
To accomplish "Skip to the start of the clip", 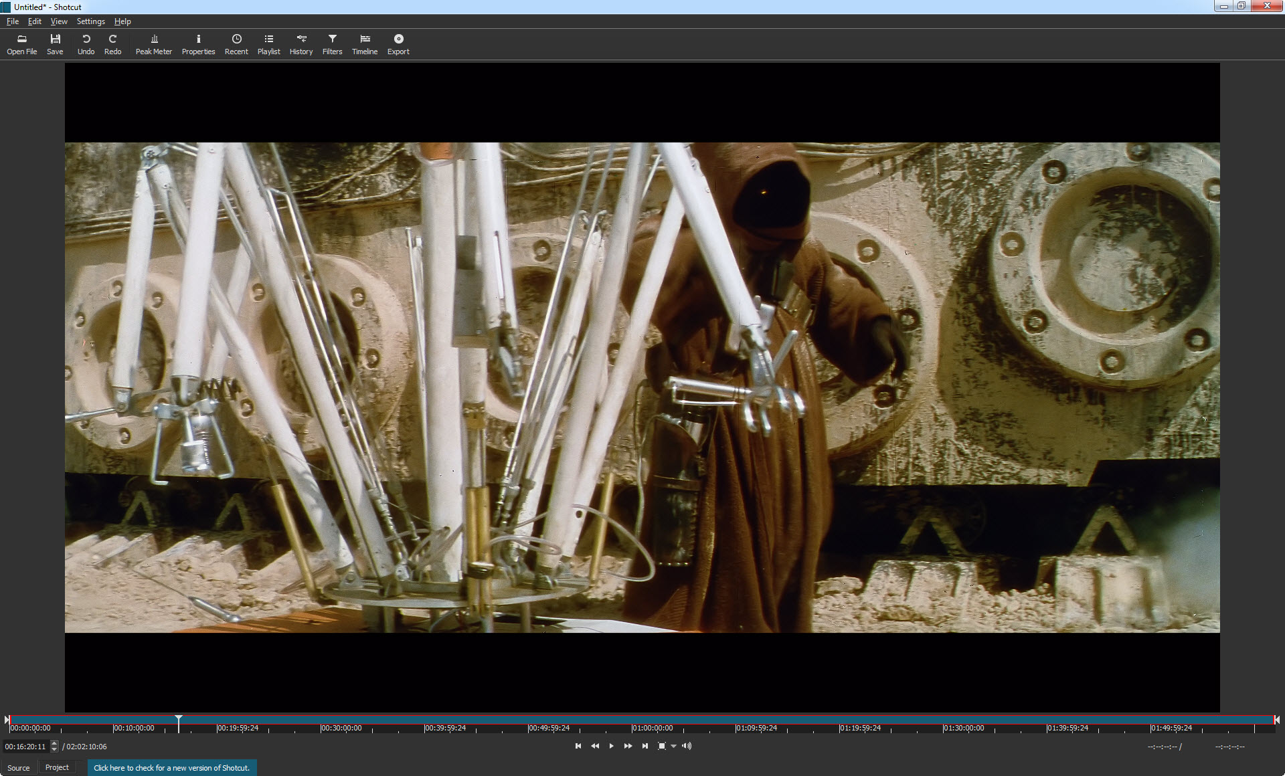I will pos(578,746).
